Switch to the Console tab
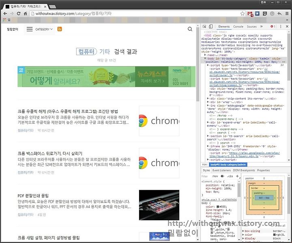Image resolution: width=292 pixels, height=243 pixels. coord(238,27)
